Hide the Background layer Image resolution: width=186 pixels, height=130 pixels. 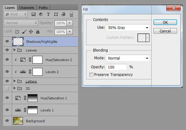7,121
